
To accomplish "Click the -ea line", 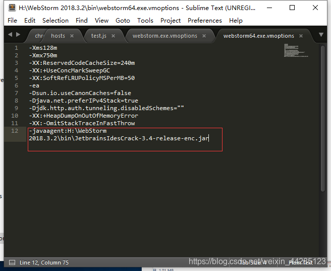I will pos(34,86).
